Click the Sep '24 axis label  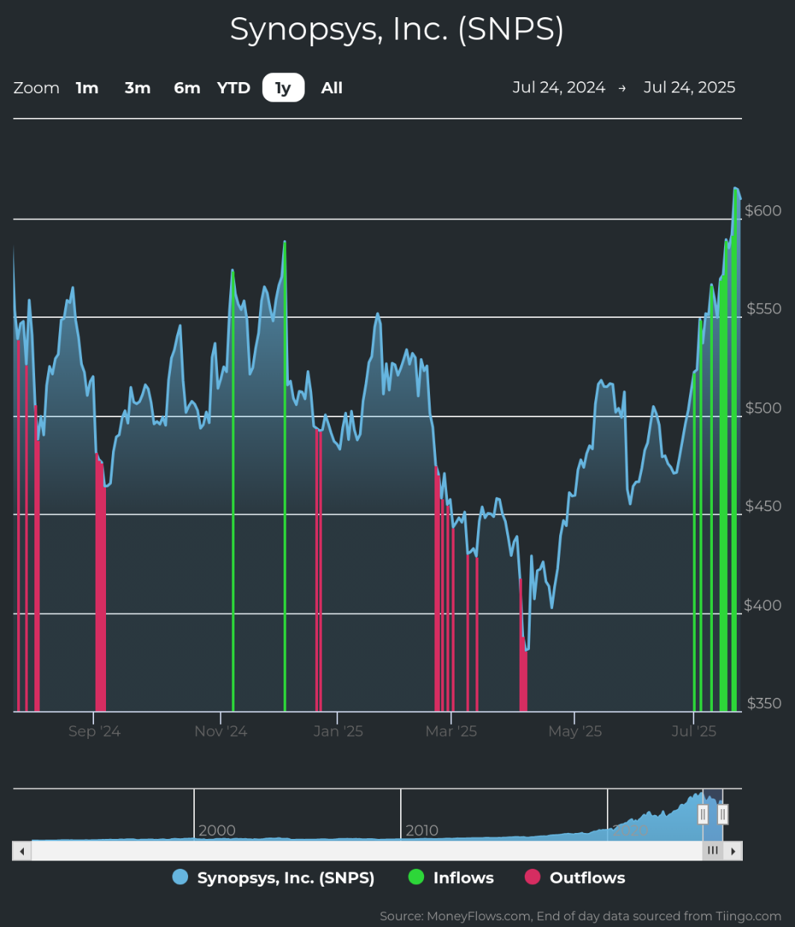click(x=94, y=731)
